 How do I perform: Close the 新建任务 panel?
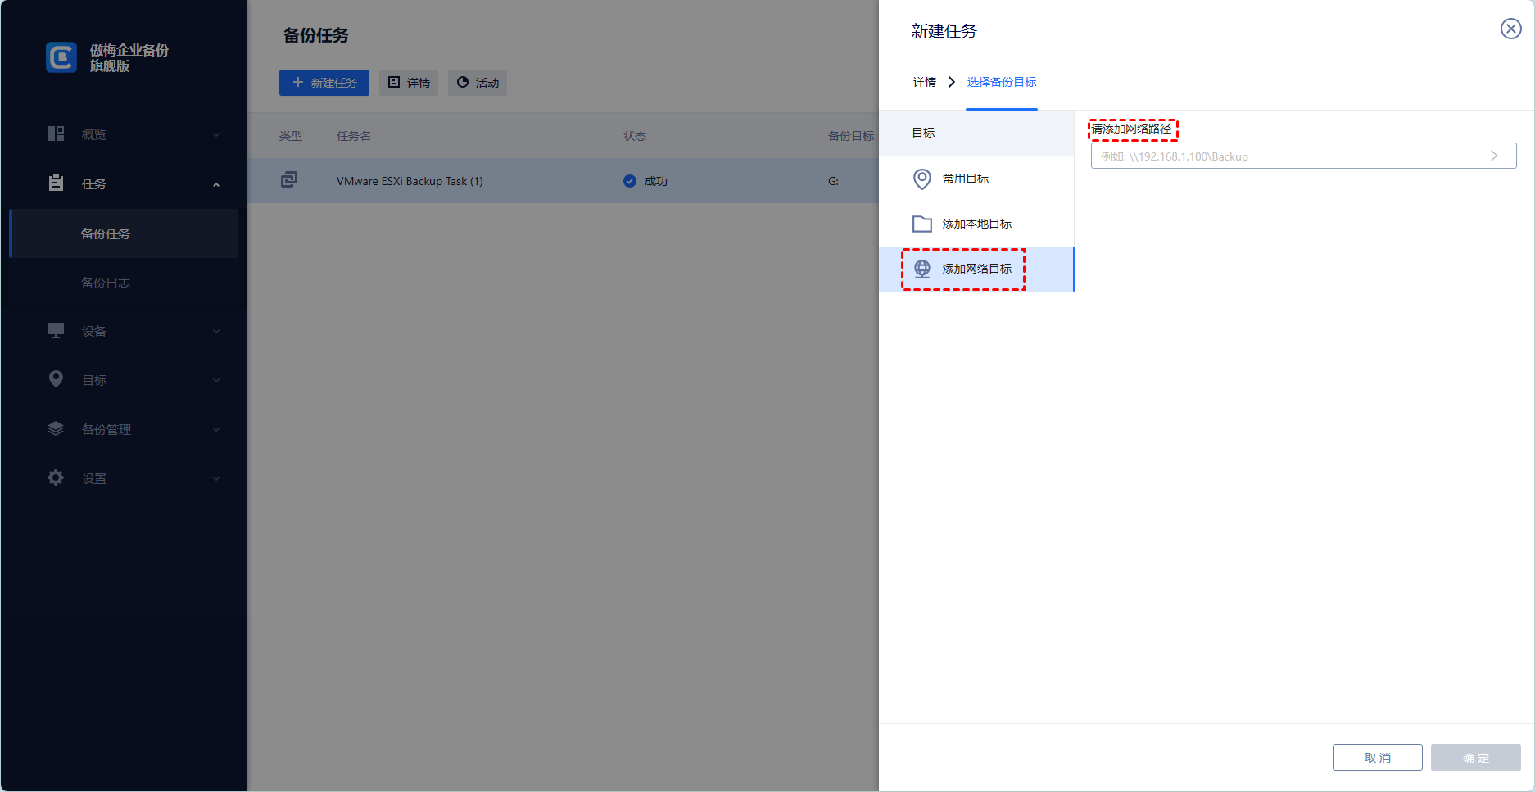coord(1510,29)
